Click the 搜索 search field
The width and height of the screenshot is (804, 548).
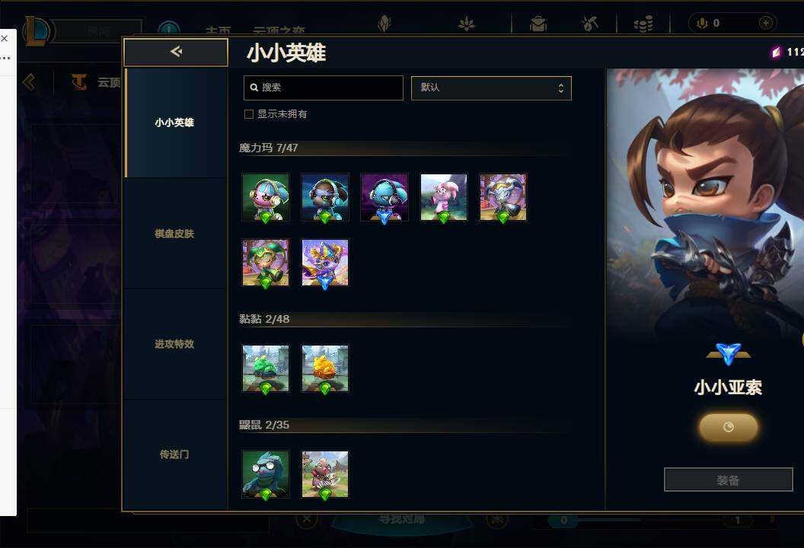tap(323, 88)
